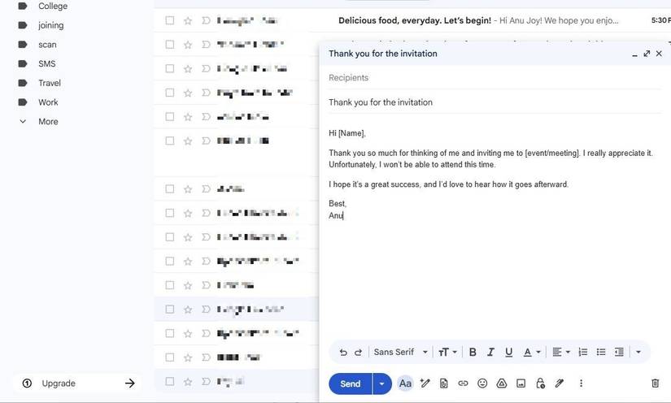Viewport: 671px width, 403px height.
Task: Insert files using Google Drive
Action: tap(502, 383)
